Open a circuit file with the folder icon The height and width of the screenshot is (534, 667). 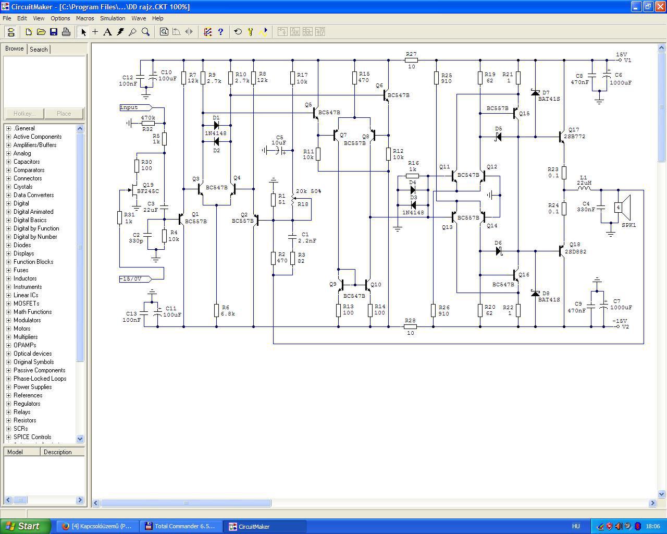41,32
